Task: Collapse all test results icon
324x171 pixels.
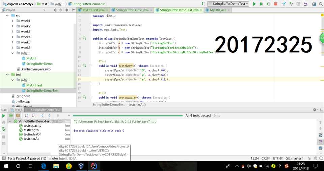Action: pos(49,116)
